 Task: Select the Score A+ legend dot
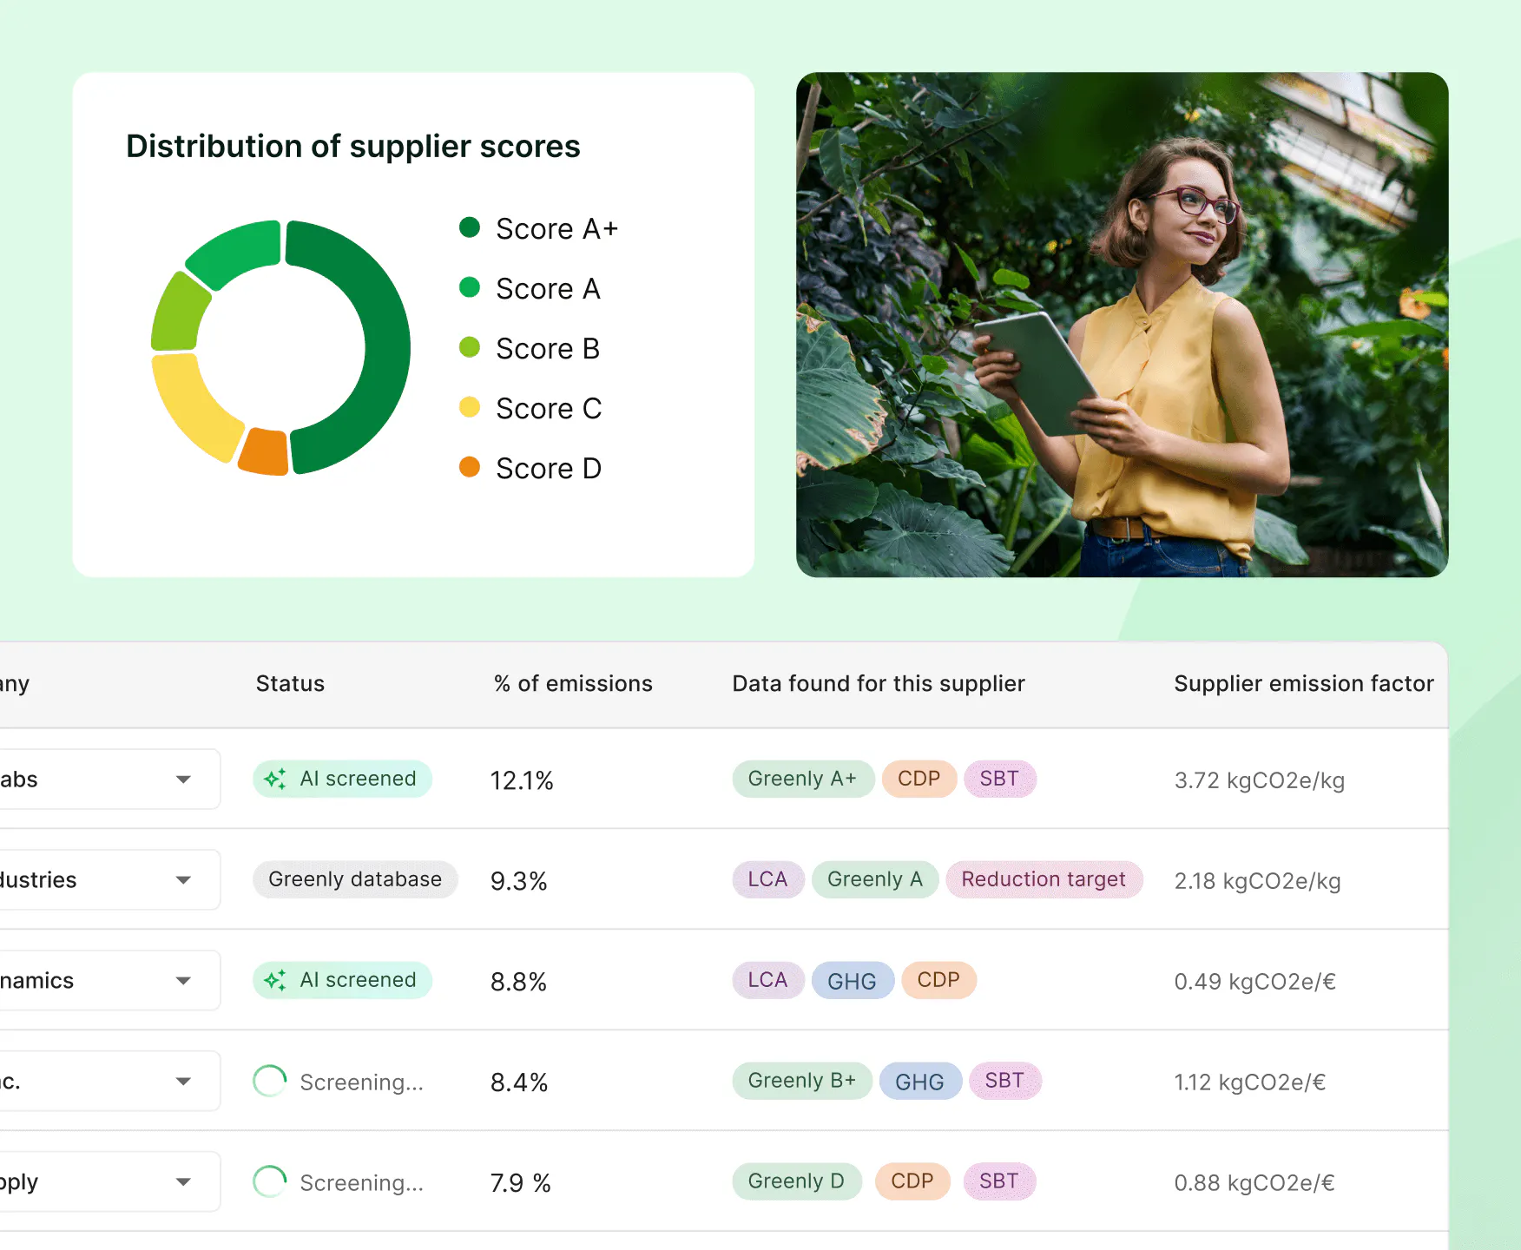tap(470, 227)
